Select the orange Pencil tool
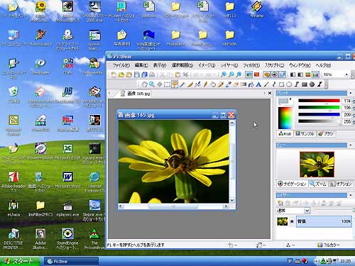The height and width of the screenshot is (266, 355). 205,84
